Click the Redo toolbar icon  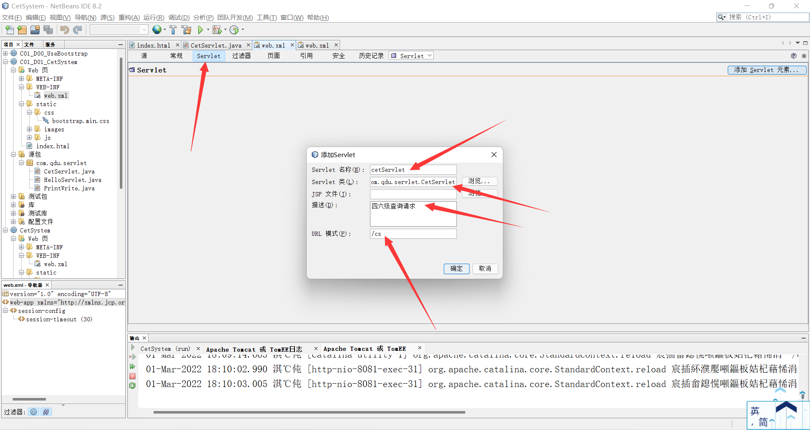(77, 29)
